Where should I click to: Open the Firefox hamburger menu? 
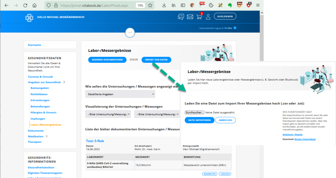(258, 5)
